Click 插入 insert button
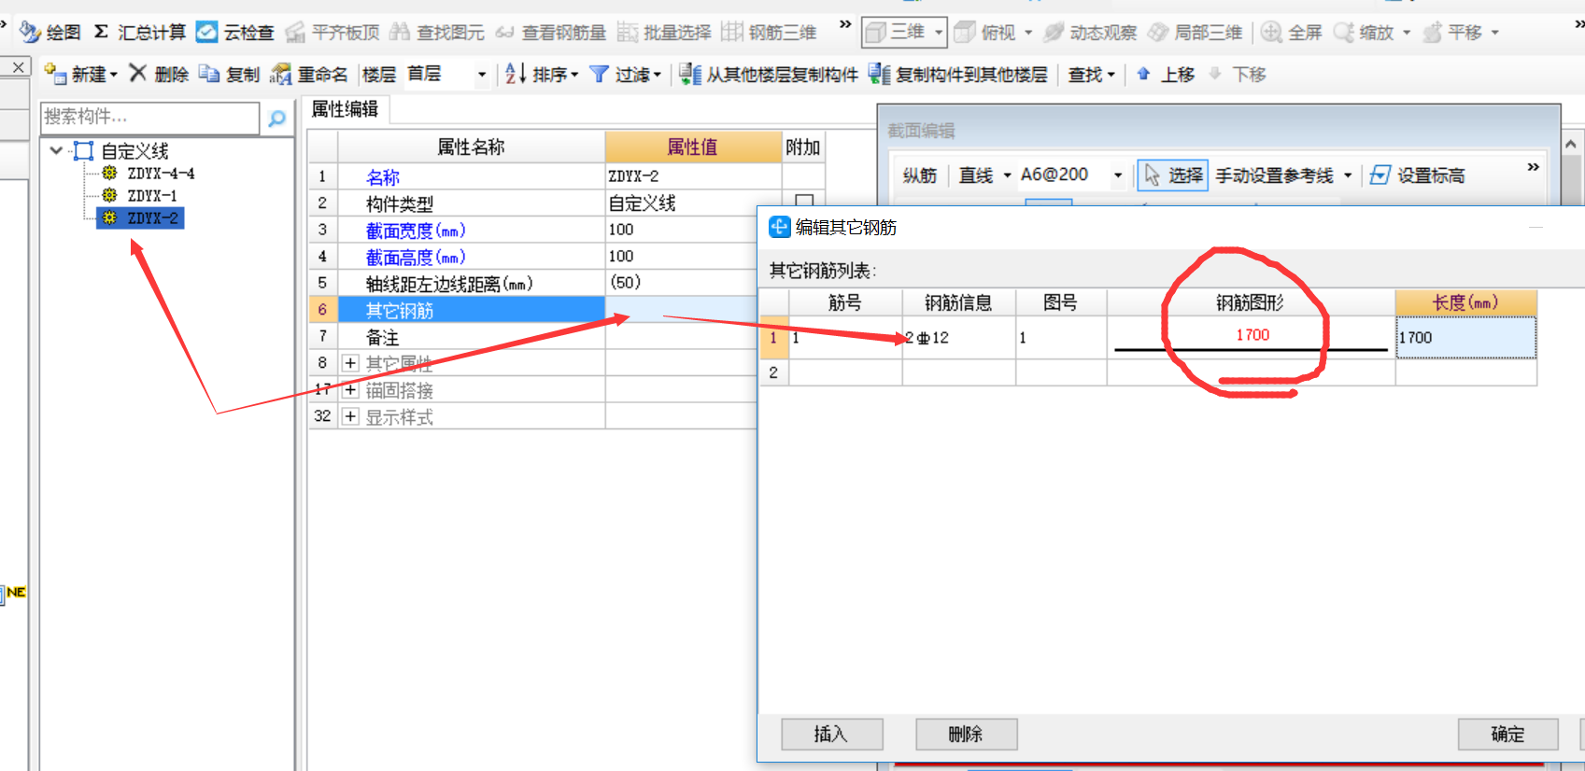 point(831,734)
